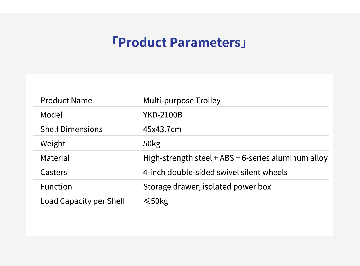This screenshot has width=360, height=266.
Task: Select the YKD-2100B model number
Action: [x=163, y=115]
